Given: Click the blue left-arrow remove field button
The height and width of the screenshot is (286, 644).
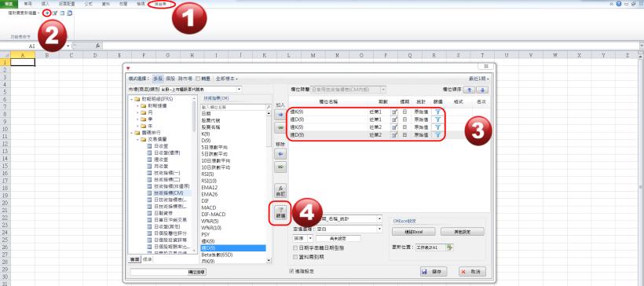Looking at the screenshot, I should 280,155.
